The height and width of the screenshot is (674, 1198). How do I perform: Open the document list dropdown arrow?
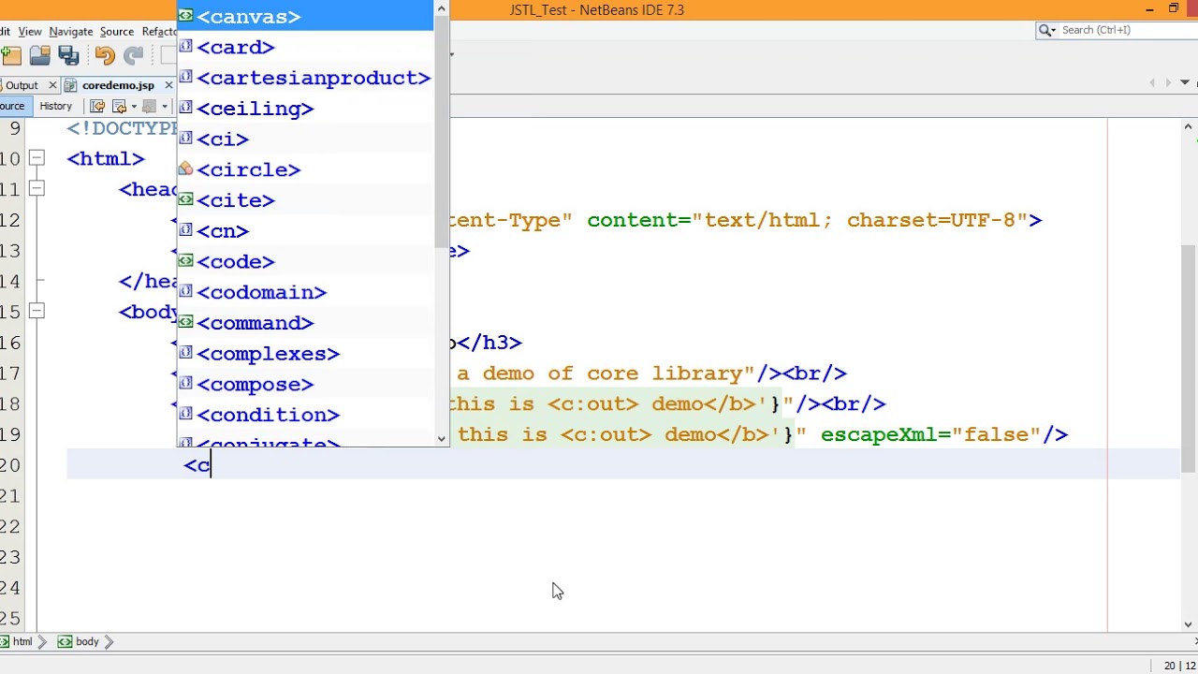click(1186, 83)
